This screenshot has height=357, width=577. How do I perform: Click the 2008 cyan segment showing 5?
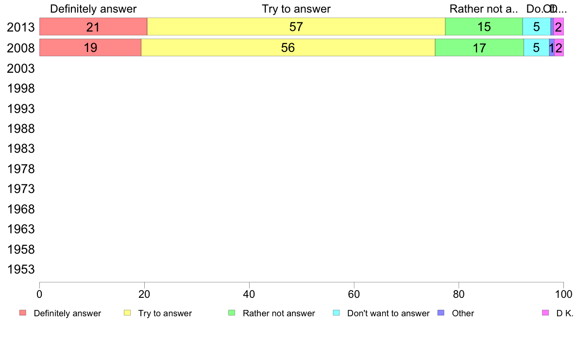[537, 48]
